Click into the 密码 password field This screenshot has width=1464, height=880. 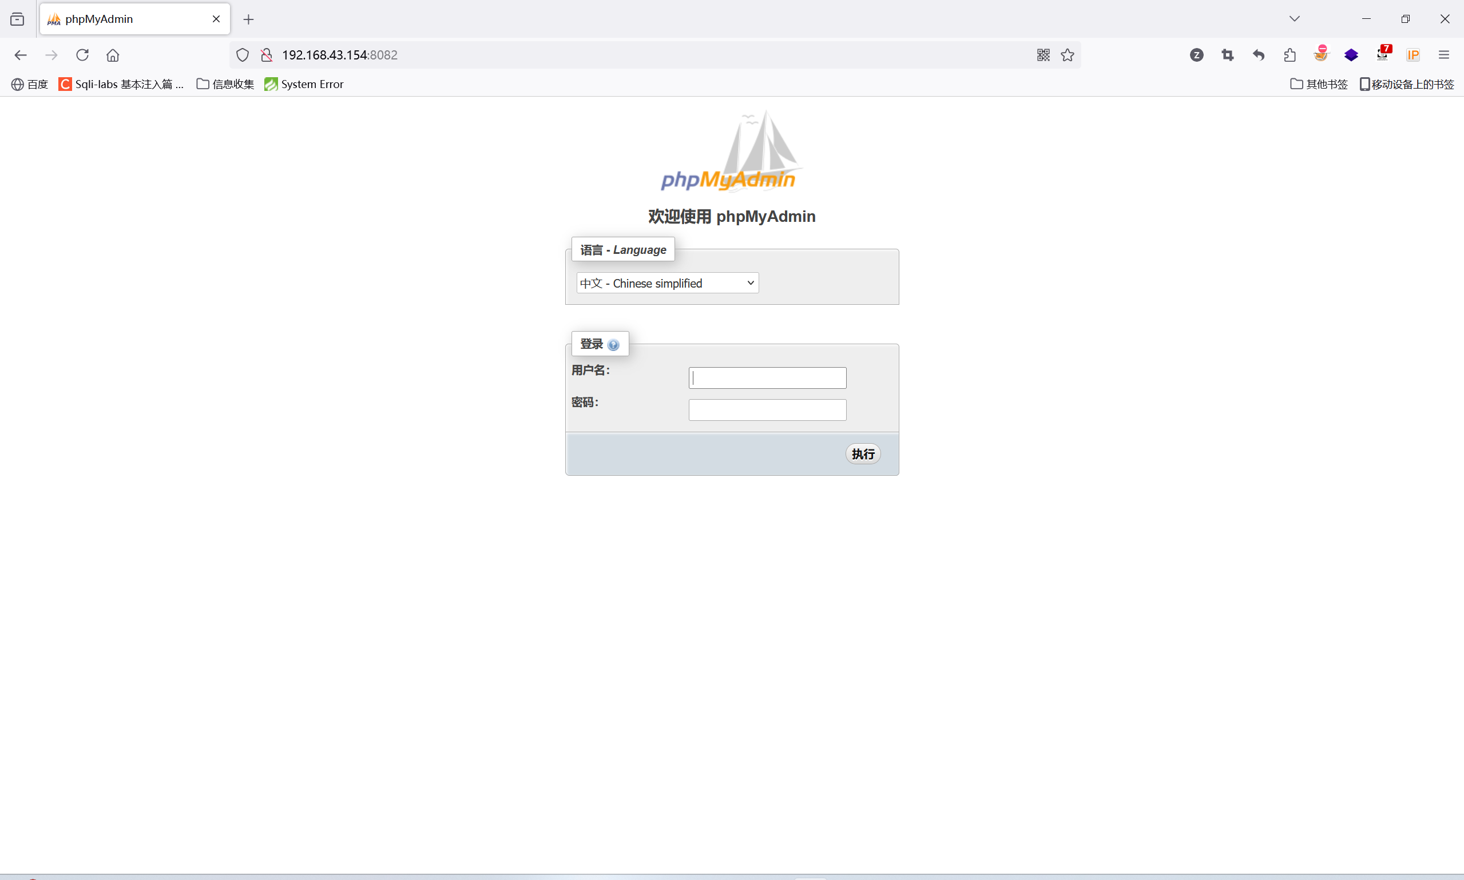(x=767, y=411)
